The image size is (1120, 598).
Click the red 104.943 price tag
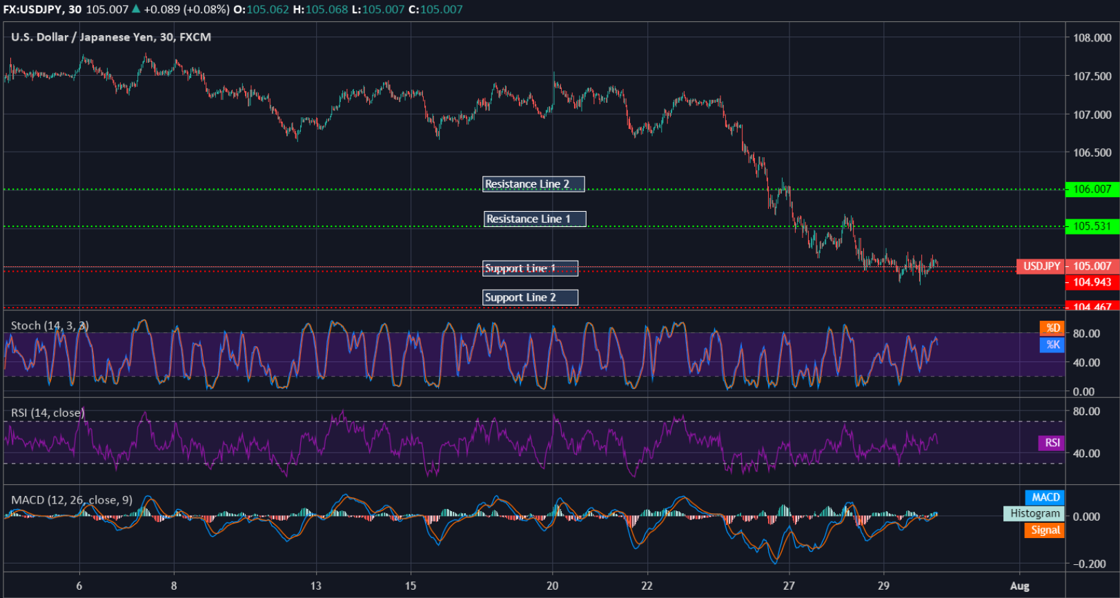coord(1092,282)
